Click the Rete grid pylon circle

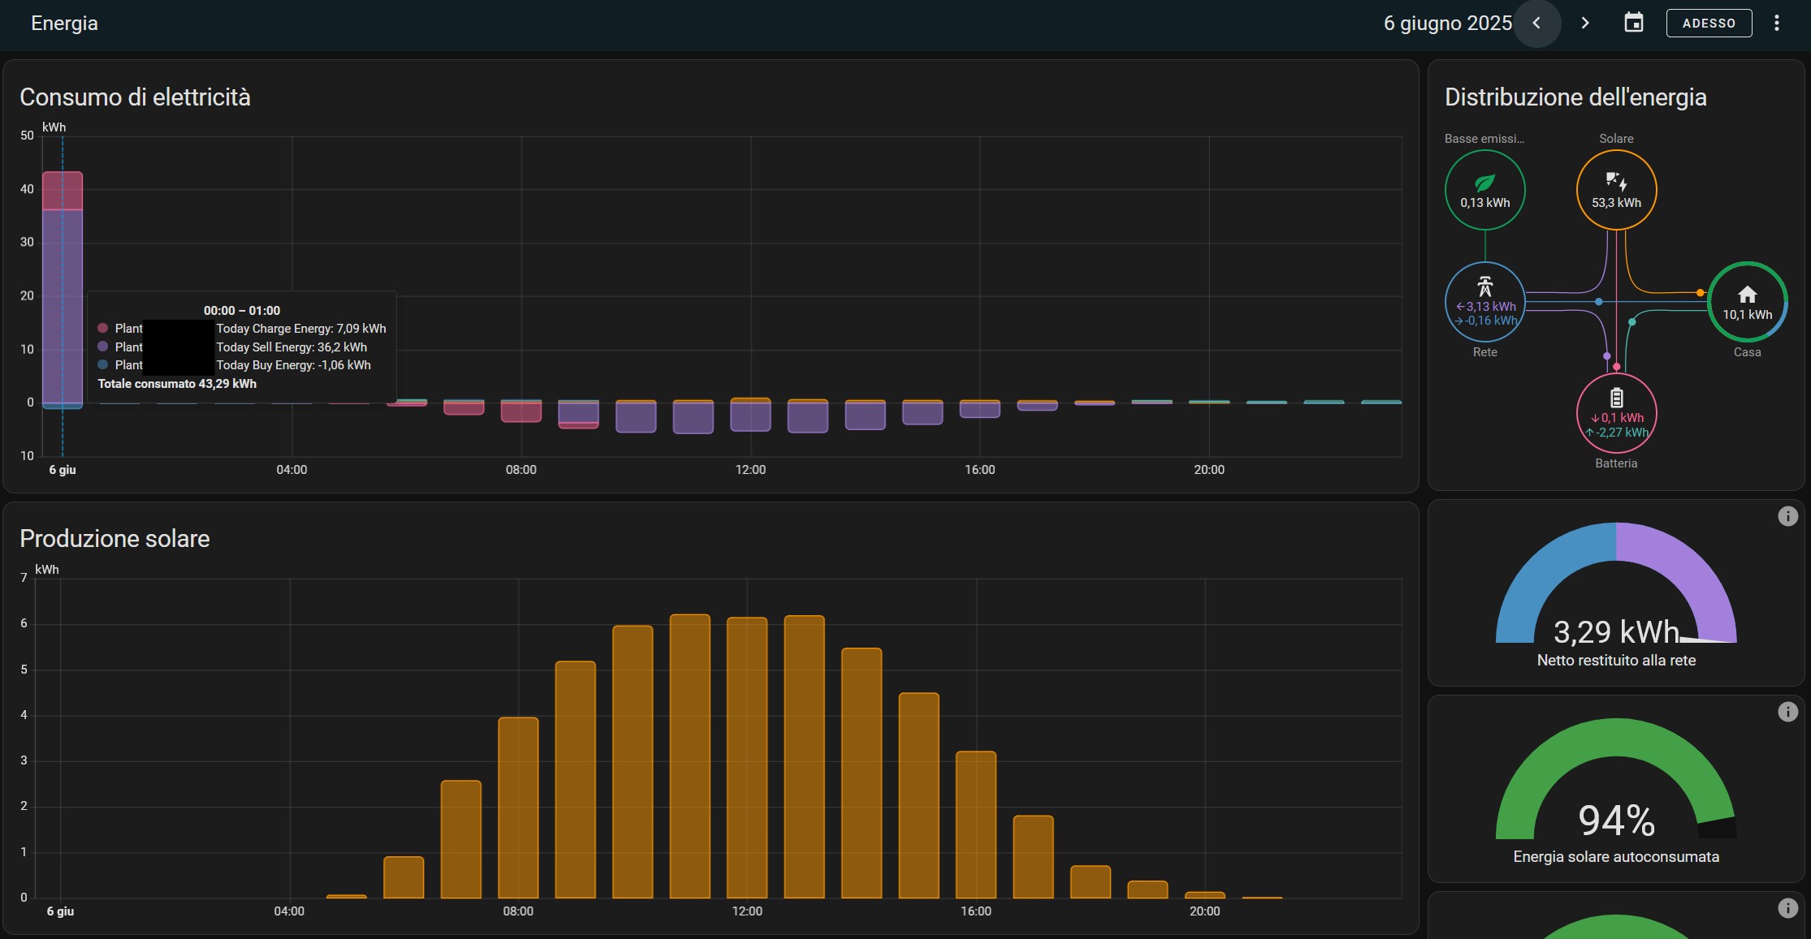click(x=1485, y=302)
